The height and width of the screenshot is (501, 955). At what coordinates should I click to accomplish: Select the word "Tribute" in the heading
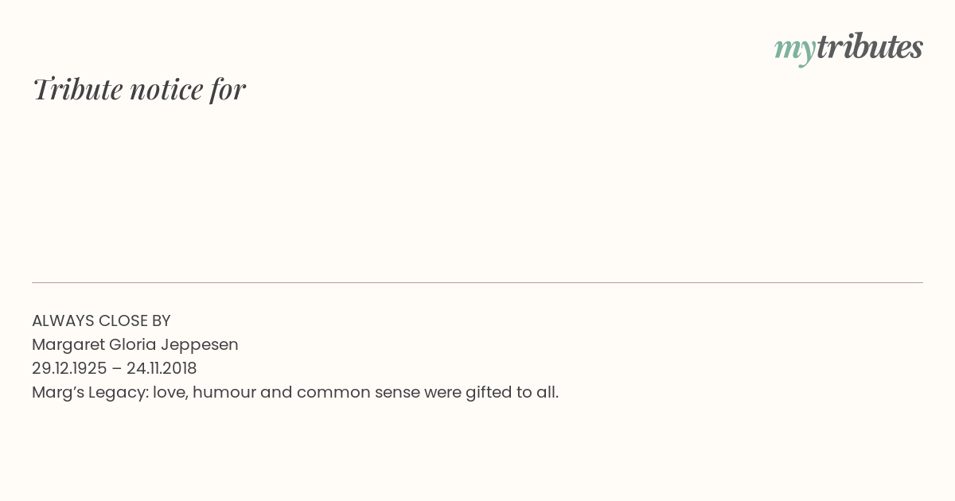tap(78, 89)
